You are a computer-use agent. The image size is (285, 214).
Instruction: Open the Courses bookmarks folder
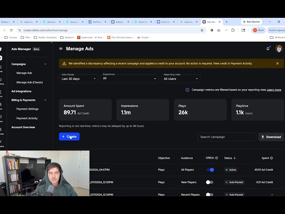click(11, 37)
